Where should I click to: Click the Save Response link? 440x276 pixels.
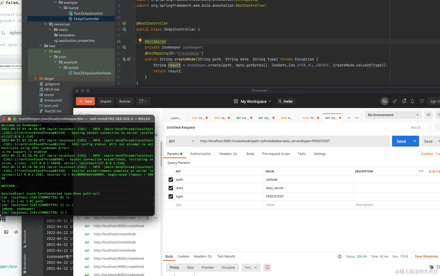click(426, 256)
